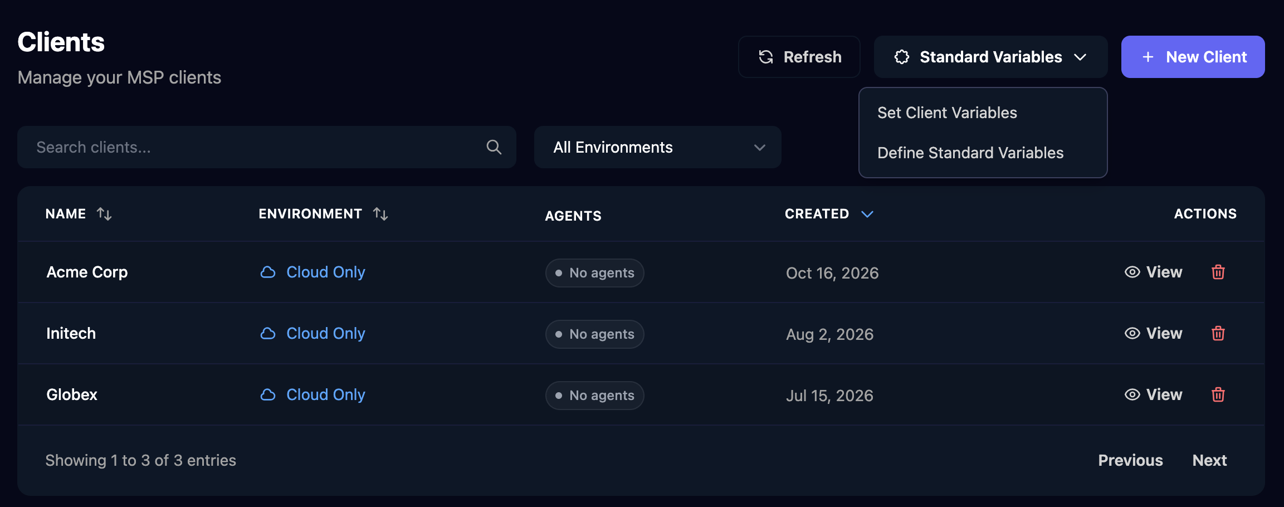This screenshot has width=1284, height=507.
Task: Click Acme Corp name cell
Action: [x=87, y=272]
